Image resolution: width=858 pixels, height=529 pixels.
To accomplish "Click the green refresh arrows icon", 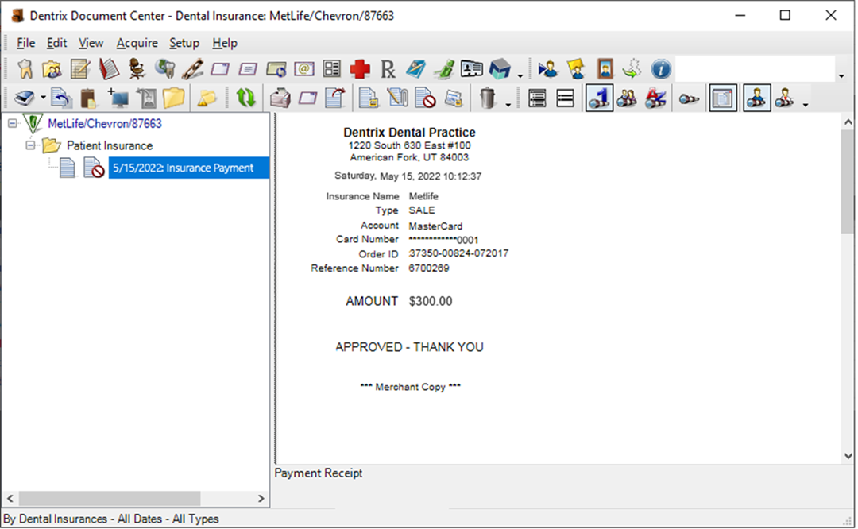I will 246,98.
